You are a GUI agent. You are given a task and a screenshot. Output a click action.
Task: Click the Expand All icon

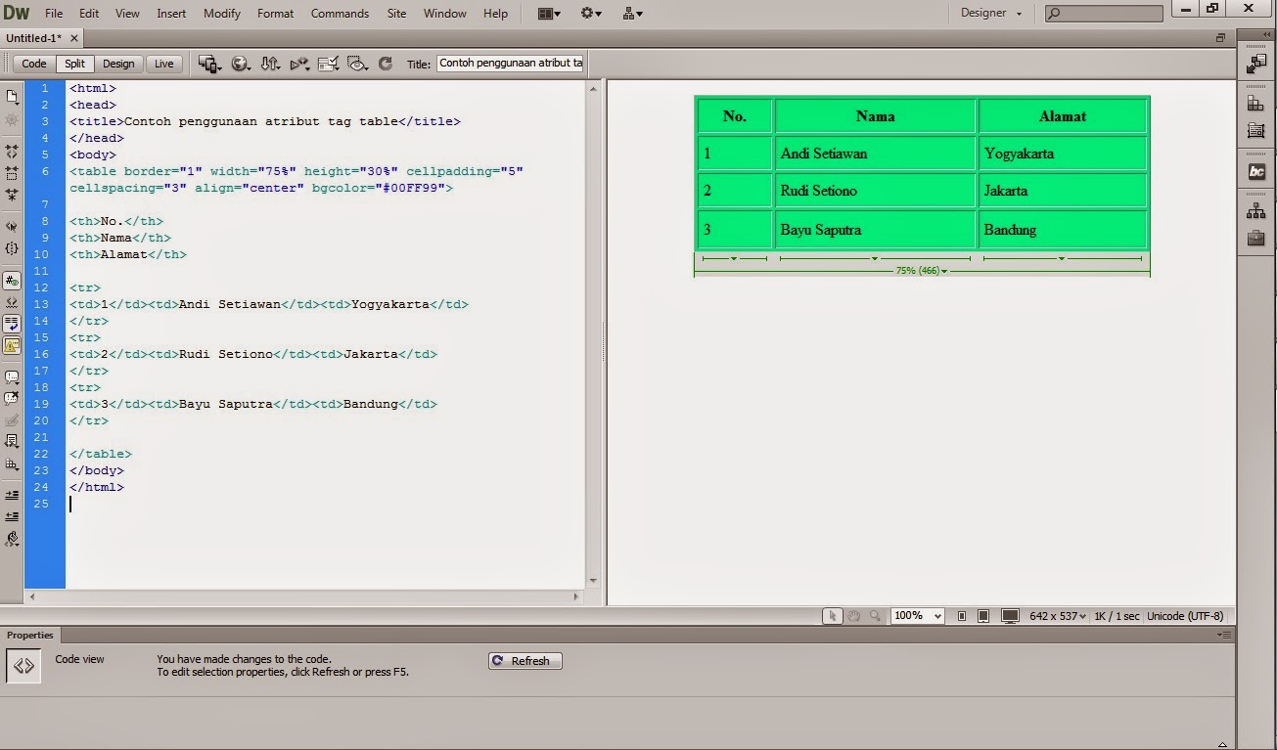click(x=12, y=195)
